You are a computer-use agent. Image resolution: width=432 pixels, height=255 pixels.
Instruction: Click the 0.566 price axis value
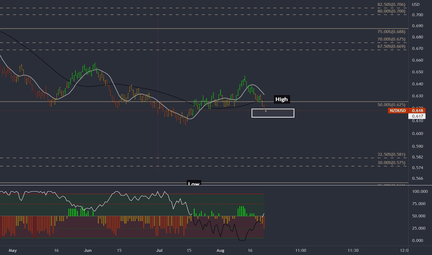coord(417,178)
